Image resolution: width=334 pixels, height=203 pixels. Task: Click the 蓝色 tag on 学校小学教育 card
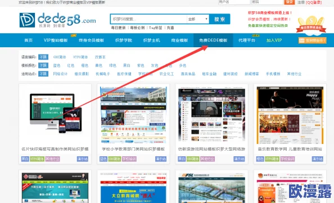click(103, 159)
